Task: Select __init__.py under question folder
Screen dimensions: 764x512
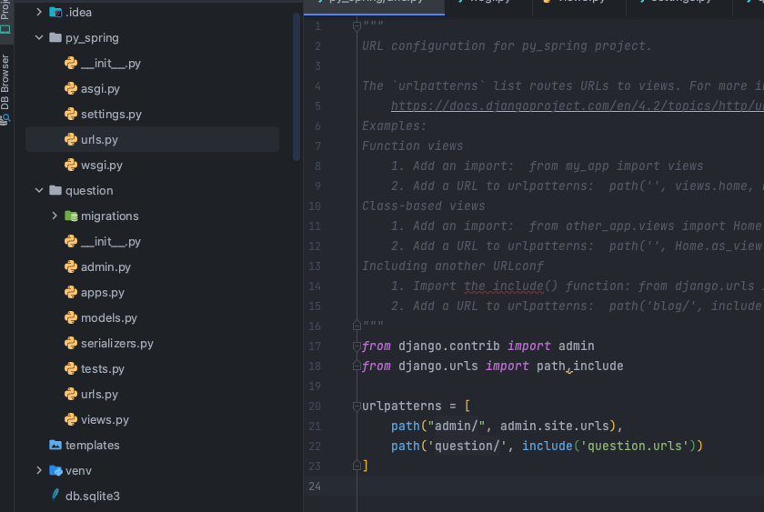Action: pos(111,241)
